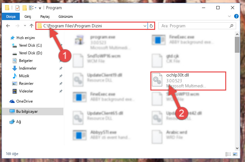Open the Help question mark icon
245x162 pixels.
(x=236, y=16)
